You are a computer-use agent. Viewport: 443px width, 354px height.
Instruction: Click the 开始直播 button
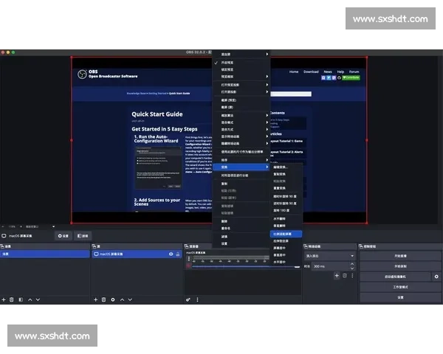(x=400, y=256)
